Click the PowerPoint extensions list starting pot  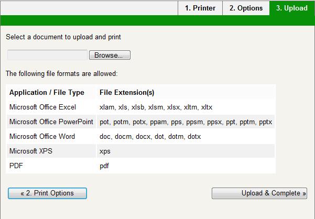click(186, 122)
